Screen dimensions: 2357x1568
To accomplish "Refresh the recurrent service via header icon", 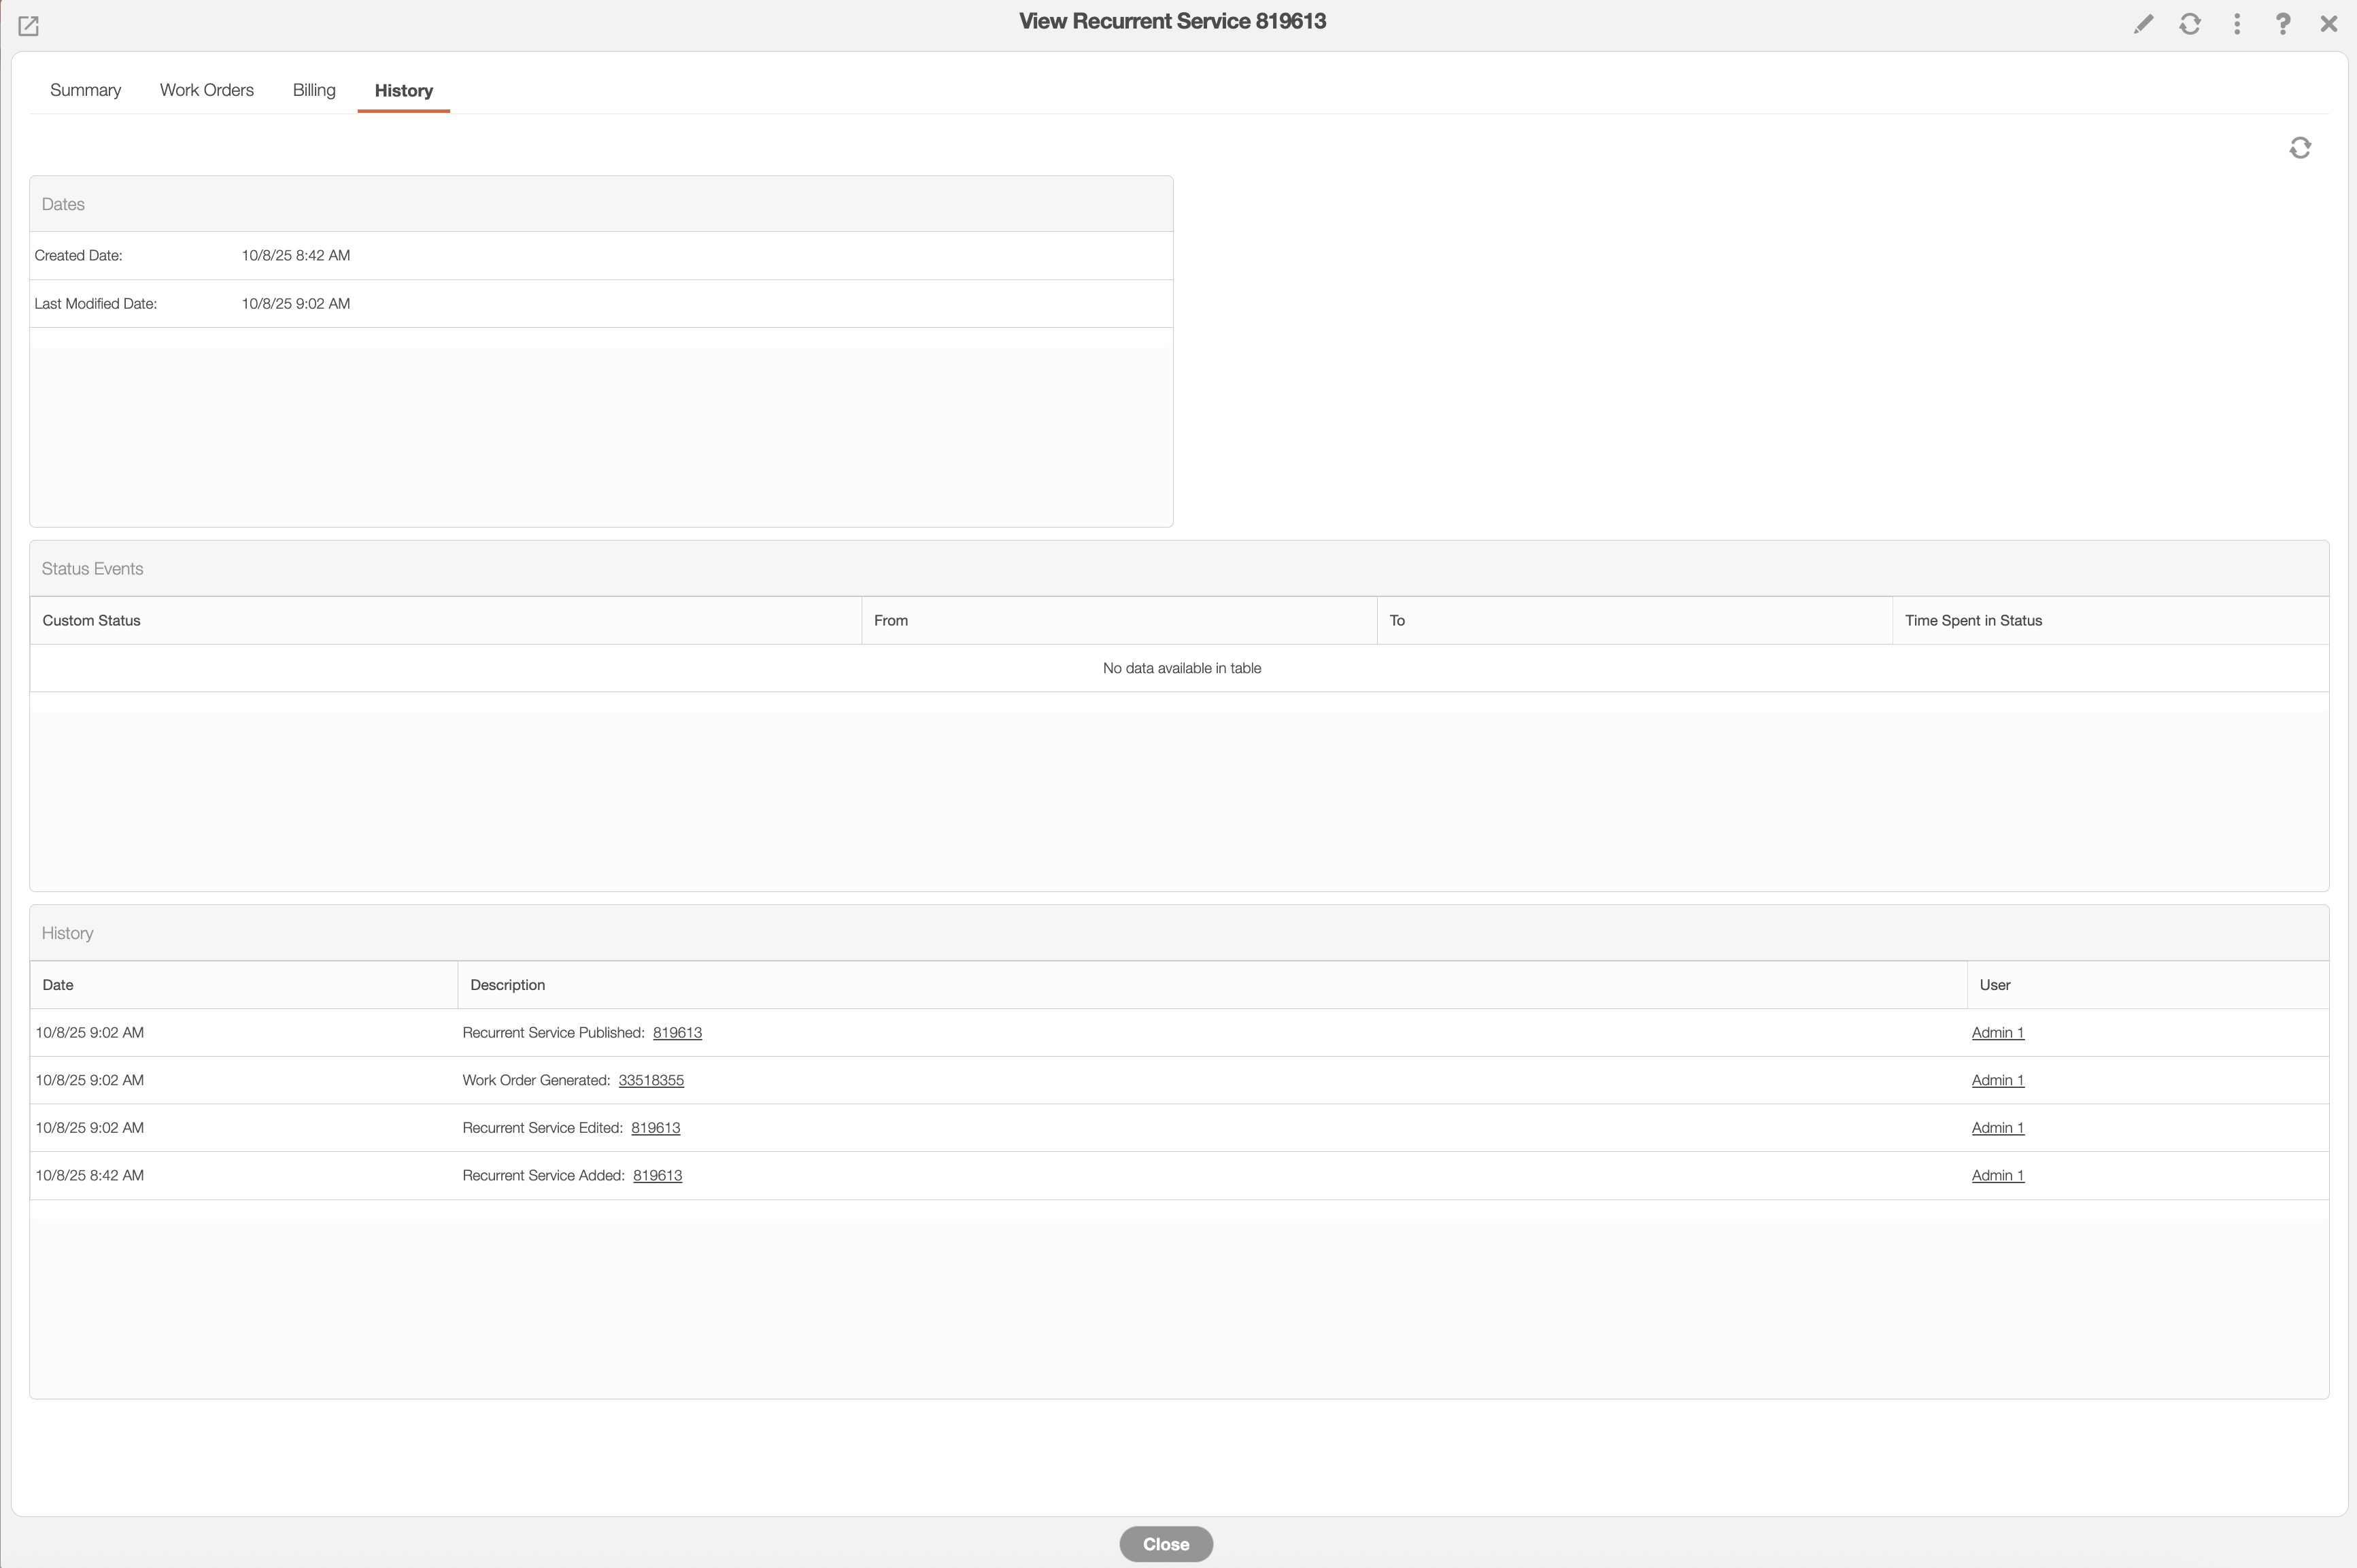I will pos(2189,24).
